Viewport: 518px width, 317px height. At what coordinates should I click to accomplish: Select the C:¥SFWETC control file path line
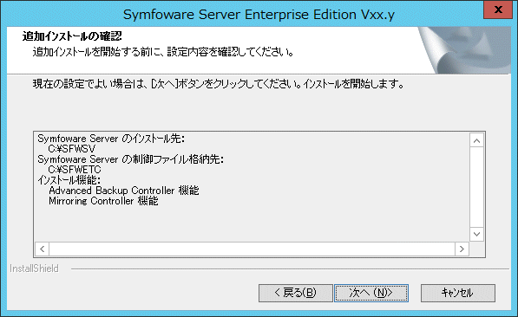click(x=75, y=170)
